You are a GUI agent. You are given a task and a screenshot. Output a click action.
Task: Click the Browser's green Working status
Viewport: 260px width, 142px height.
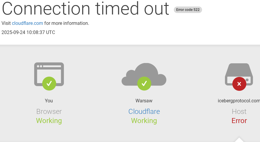pos(49,121)
